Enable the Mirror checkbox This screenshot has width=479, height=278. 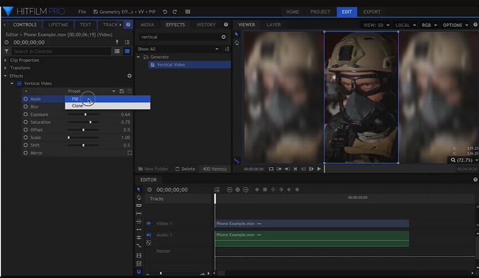[x=130, y=153]
